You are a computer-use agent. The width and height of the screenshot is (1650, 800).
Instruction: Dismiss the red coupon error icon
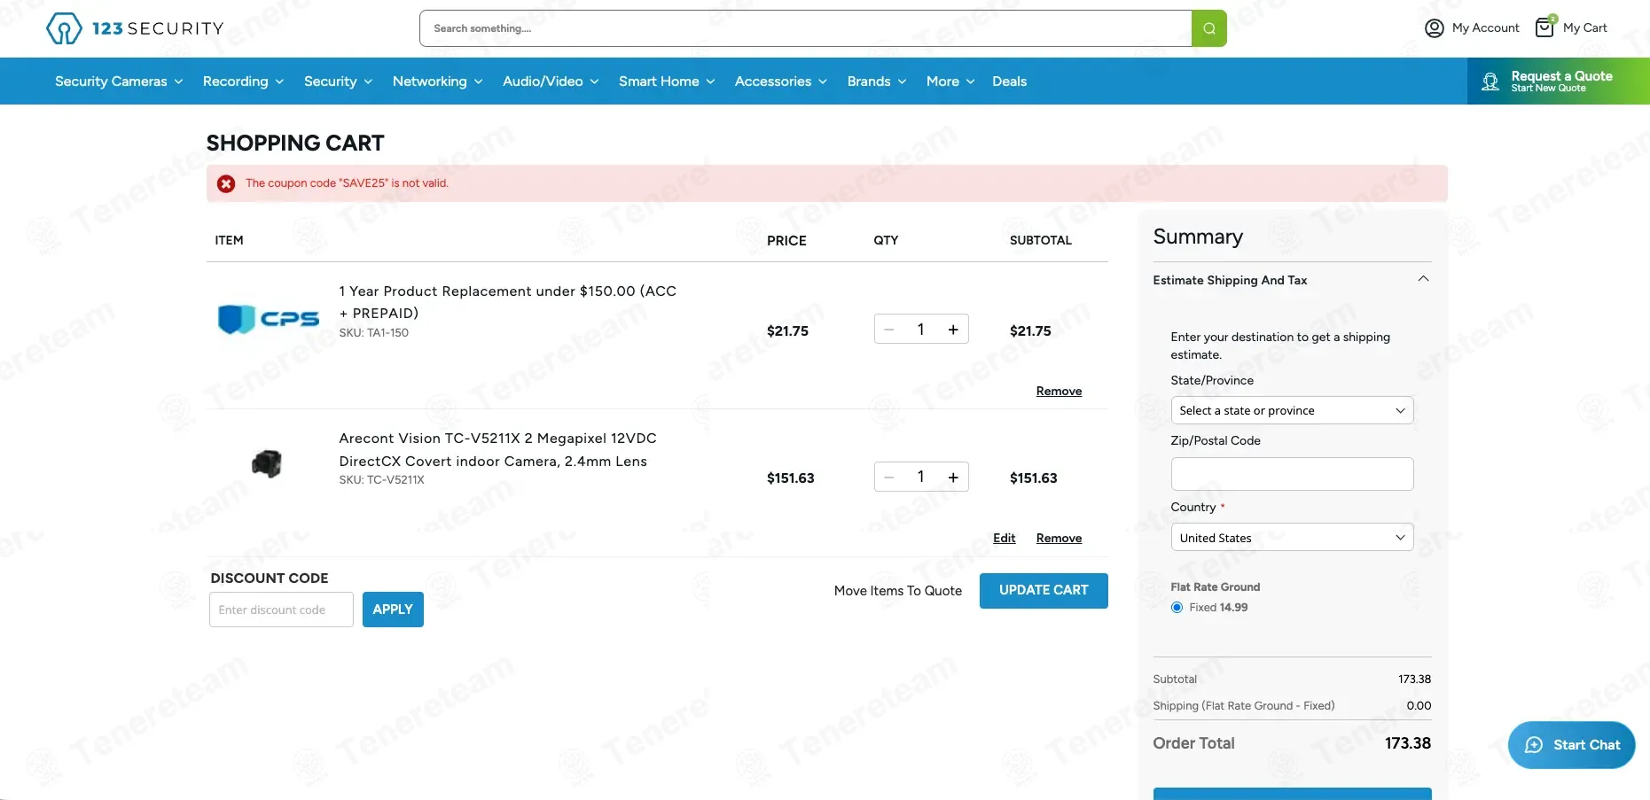[x=226, y=183]
